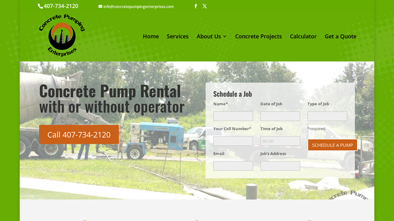Click the phone icon in the top bar

(x=40, y=6)
